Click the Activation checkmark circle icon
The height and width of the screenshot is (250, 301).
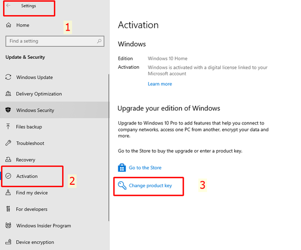click(8, 176)
